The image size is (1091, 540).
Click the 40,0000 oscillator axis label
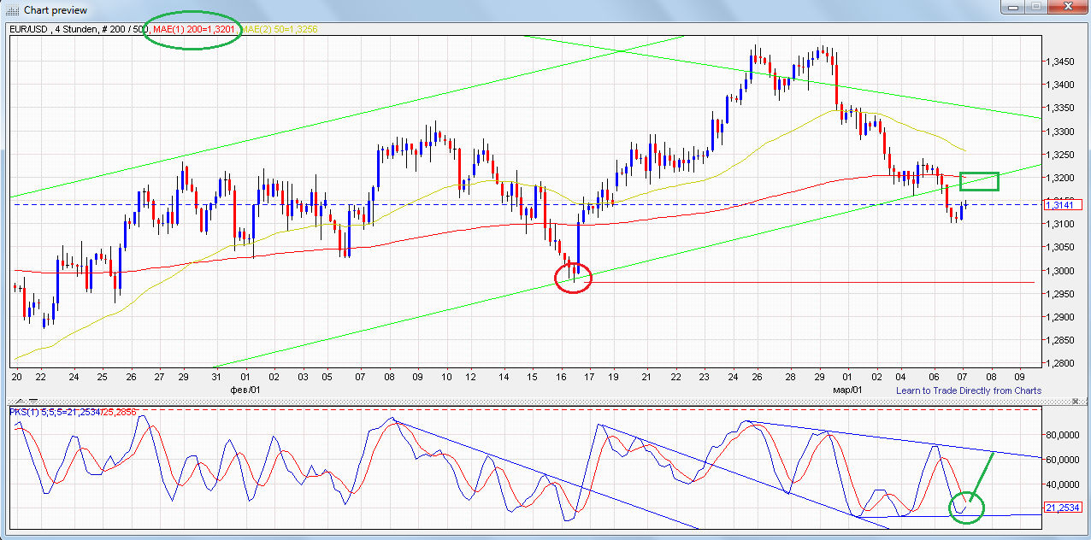[x=1064, y=484]
